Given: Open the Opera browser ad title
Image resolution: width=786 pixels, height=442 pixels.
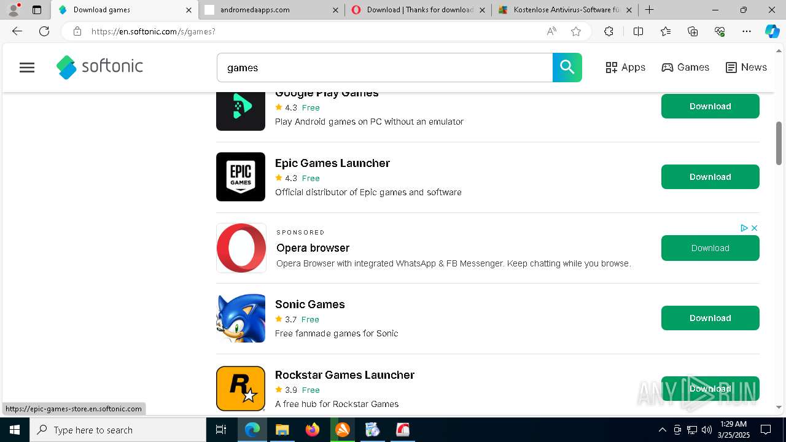Looking at the screenshot, I should click(313, 248).
